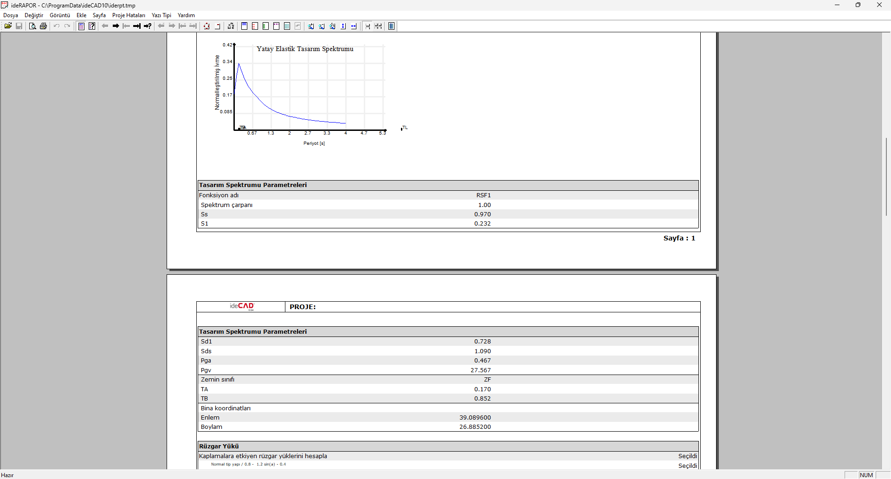The height and width of the screenshot is (479, 891).
Task: Click the arrow with question mark icon
Action: coord(148,26)
